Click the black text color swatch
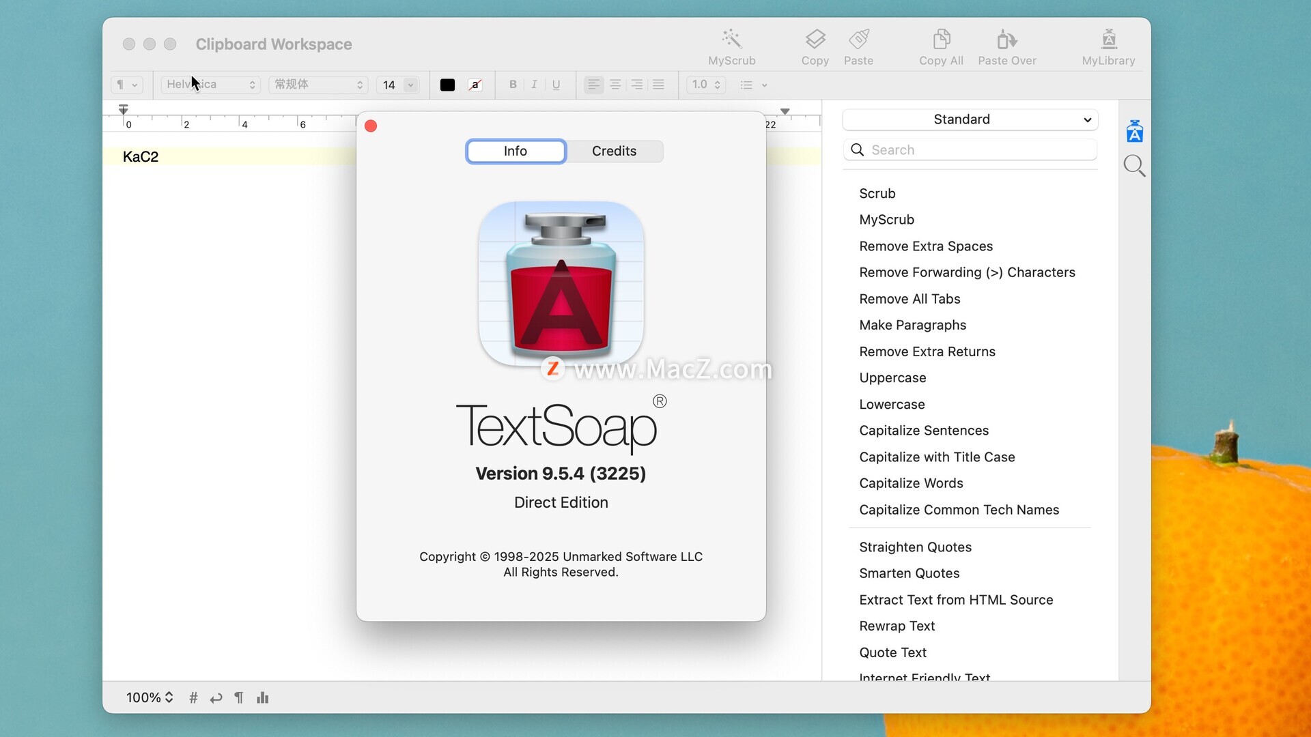Image resolution: width=1311 pixels, height=737 pixels. (447, 85)
